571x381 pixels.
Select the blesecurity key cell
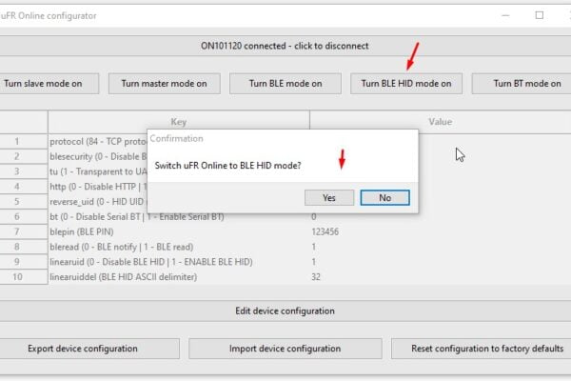[x=98, y=156]
